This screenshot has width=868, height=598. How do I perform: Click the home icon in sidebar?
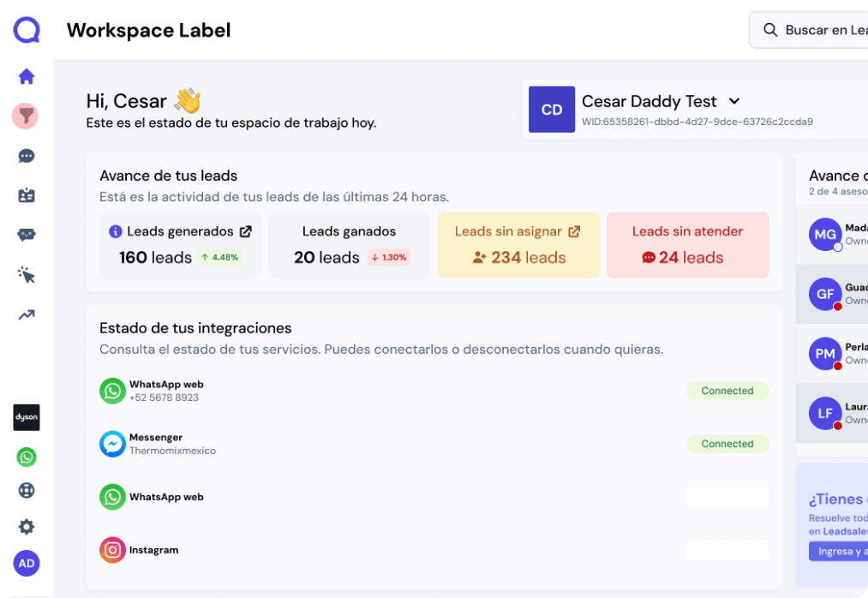pos(27,77)
